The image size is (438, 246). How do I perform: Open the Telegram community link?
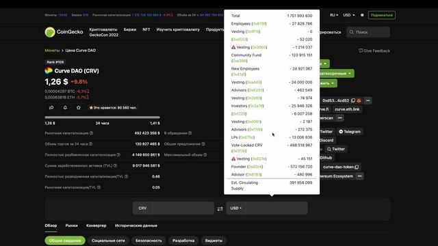(350, 132)
